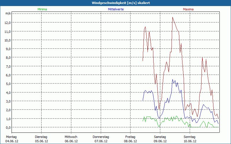Click the 2,0 y-axis value
Viewport: 231px width, 144px height.
(x=8, y=110)
